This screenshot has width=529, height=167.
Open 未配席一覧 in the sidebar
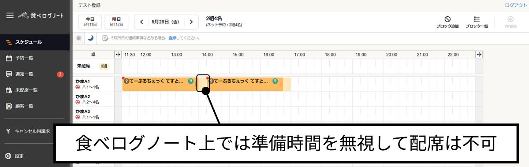click(35, 90)
